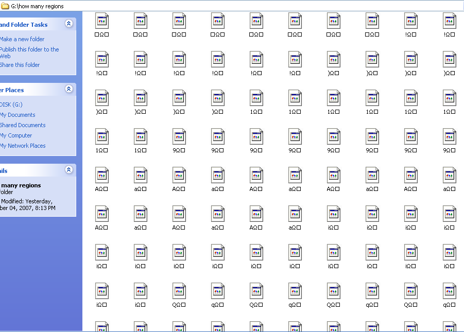Click the first '!Ω□' file in top row
This screenshot has height=332, width=464.
click(410, 21)
